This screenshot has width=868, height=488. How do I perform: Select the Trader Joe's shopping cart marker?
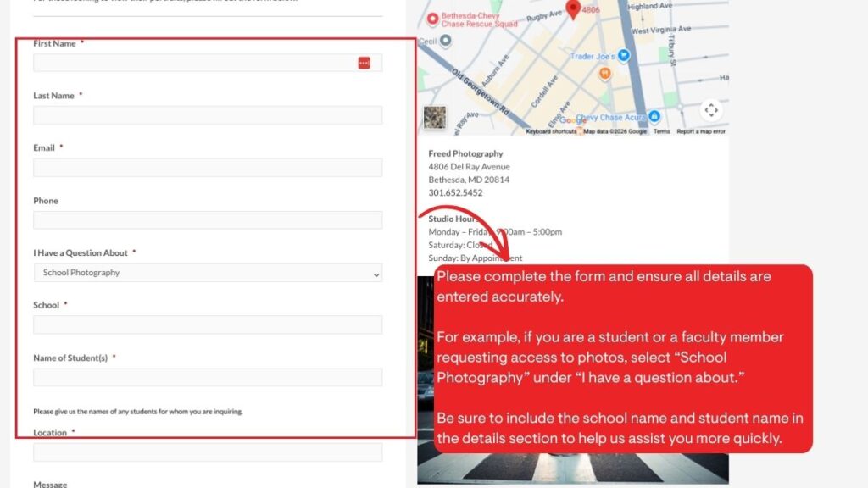[x=624, y=56]
